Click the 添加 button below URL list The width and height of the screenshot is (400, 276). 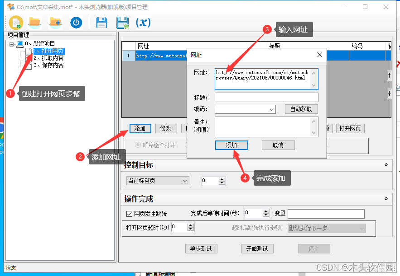point(140,128)
